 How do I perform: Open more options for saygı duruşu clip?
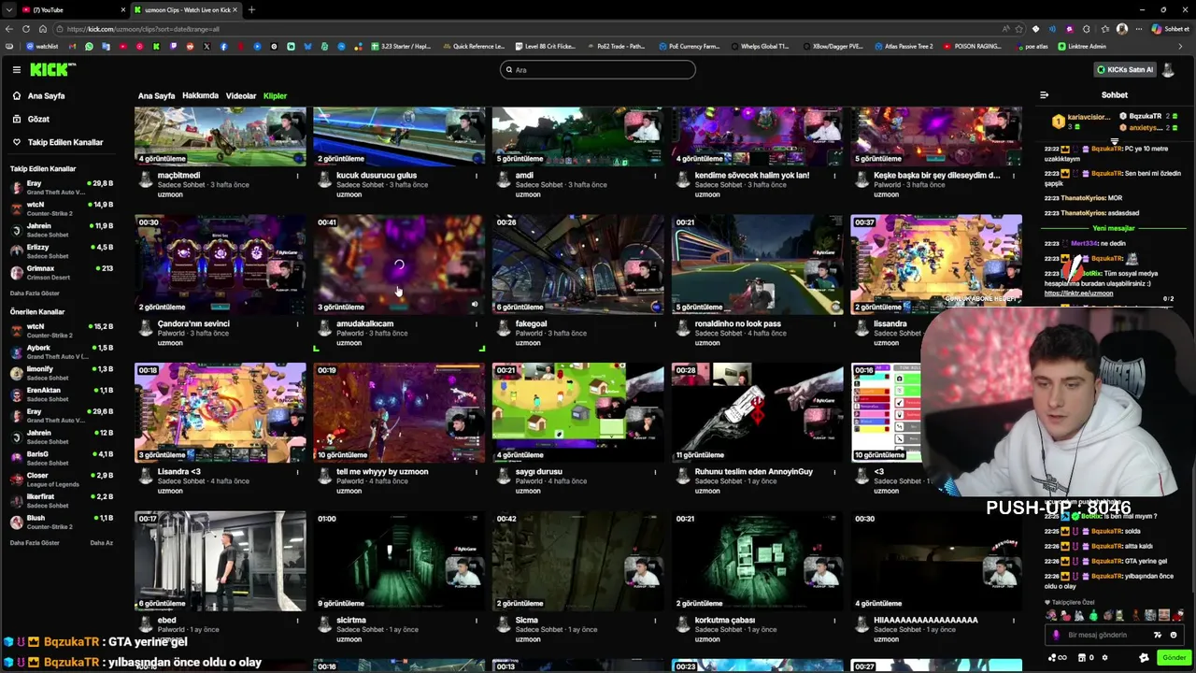[655, 472]
